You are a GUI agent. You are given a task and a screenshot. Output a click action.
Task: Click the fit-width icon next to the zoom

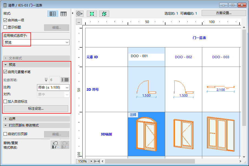coord(97,161)
